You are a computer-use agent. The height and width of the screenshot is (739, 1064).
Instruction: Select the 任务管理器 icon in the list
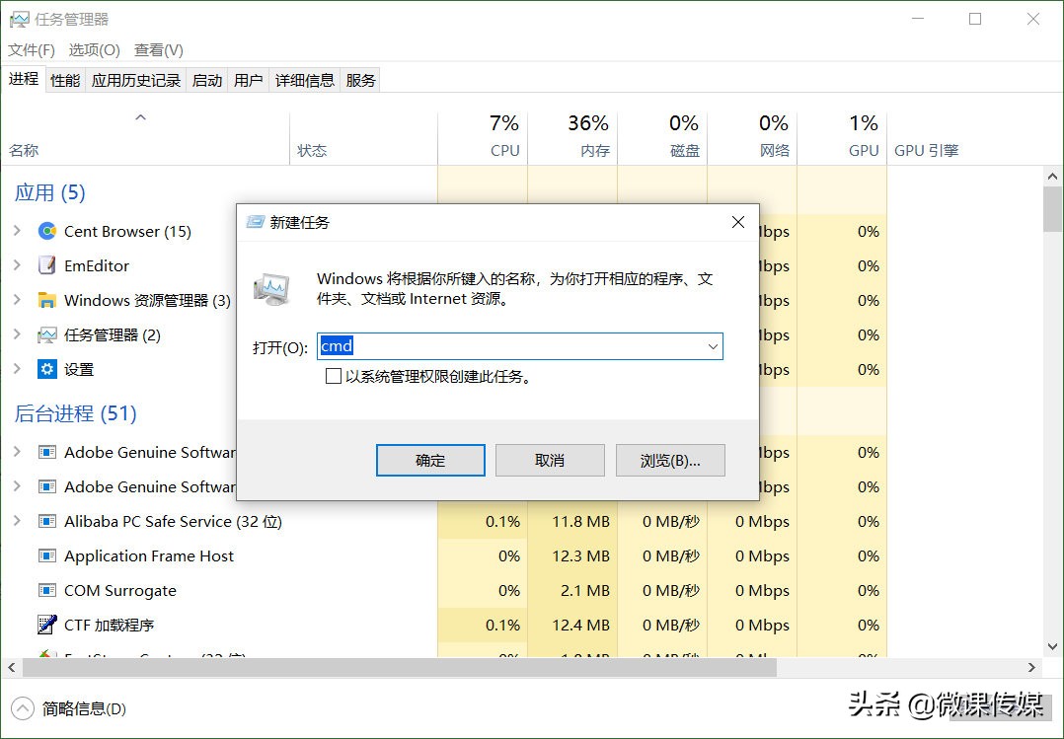pyautogui.click(x=45, y=334)
